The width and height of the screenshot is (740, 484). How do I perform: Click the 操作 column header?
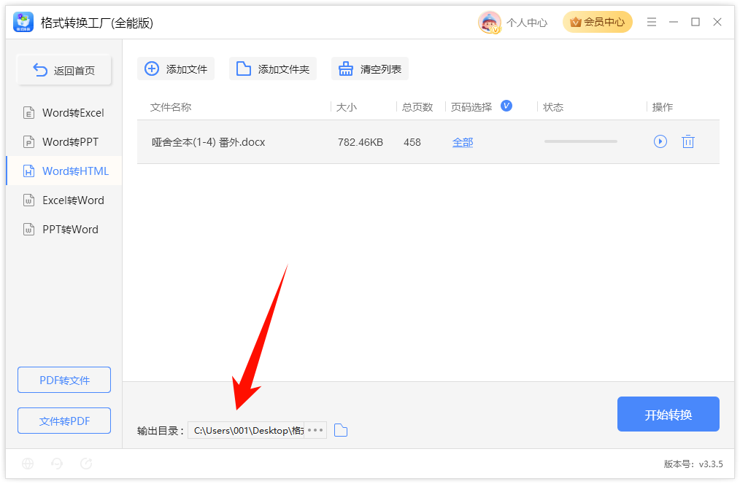point(663,107)
